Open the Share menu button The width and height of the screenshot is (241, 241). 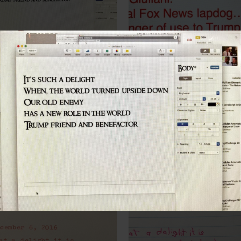pos(161,51)
